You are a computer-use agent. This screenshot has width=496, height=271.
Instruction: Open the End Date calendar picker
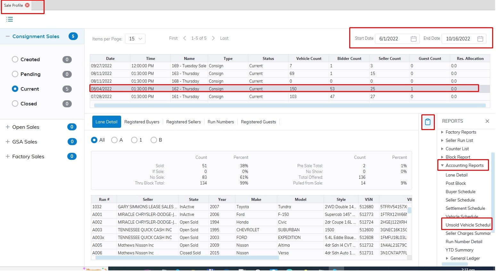click(480, 39)
